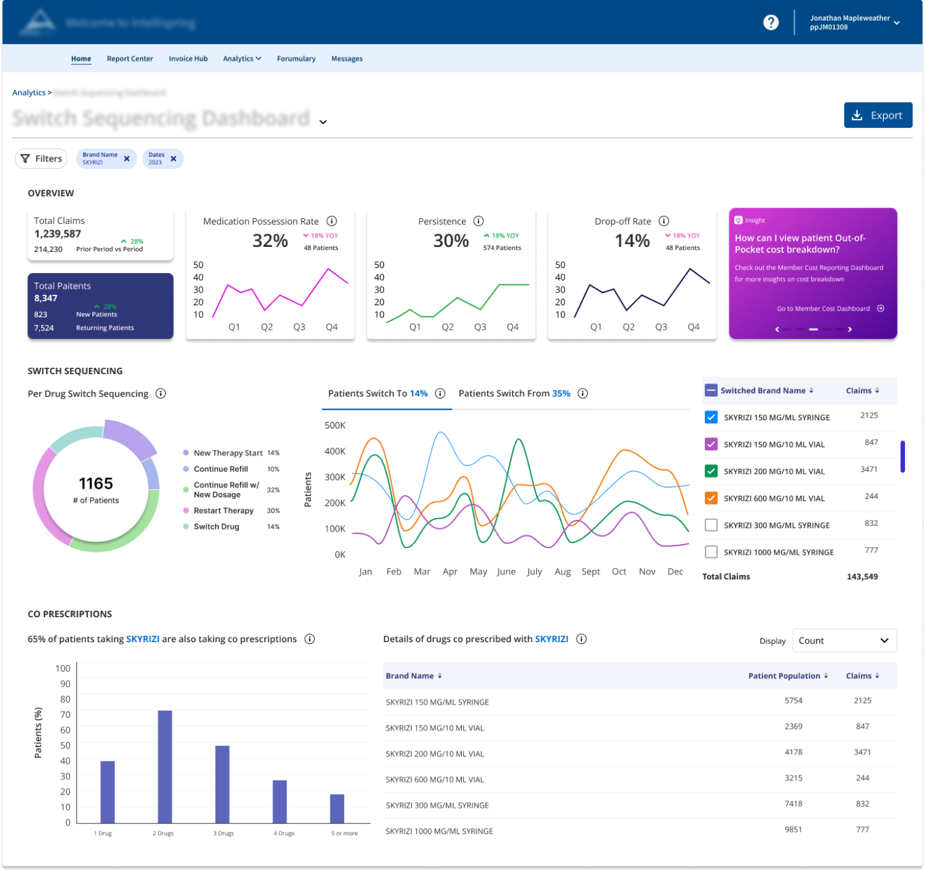Sort Claims column in switch sequencing table

[x=877, y=391]
